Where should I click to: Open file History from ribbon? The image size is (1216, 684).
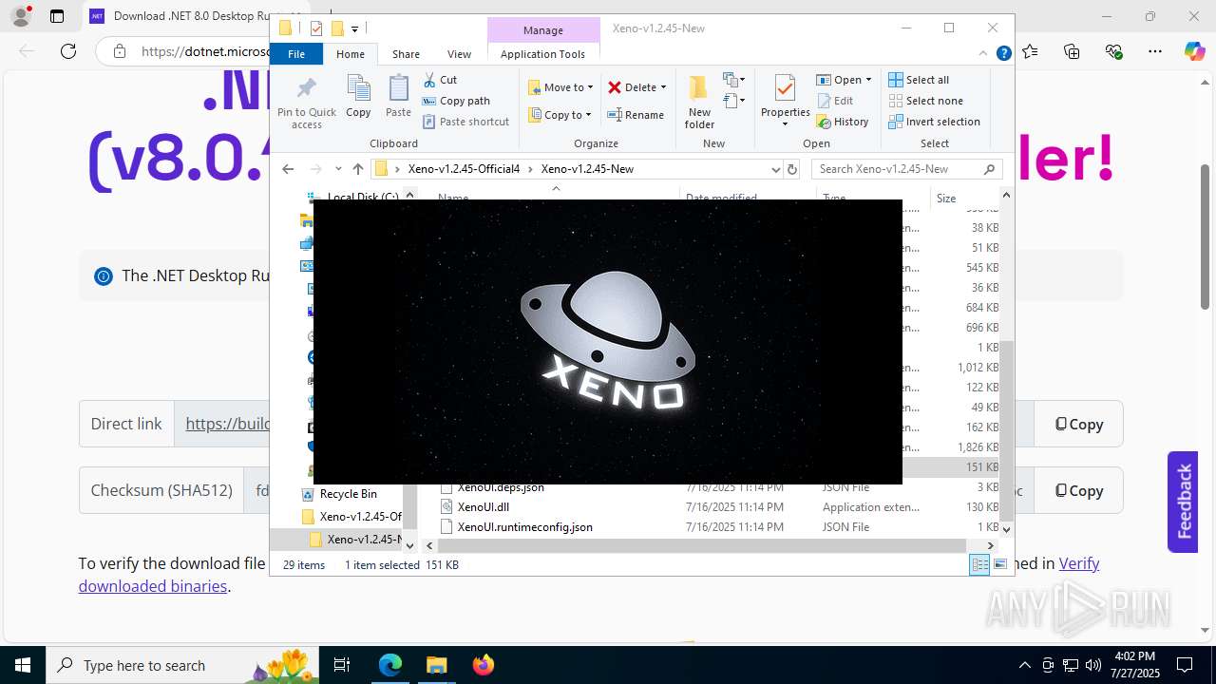(x=842, y=122)
